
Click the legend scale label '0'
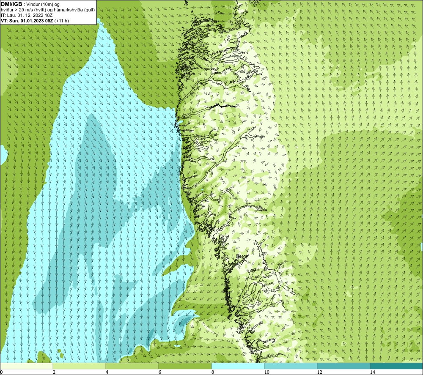[2, 372]
